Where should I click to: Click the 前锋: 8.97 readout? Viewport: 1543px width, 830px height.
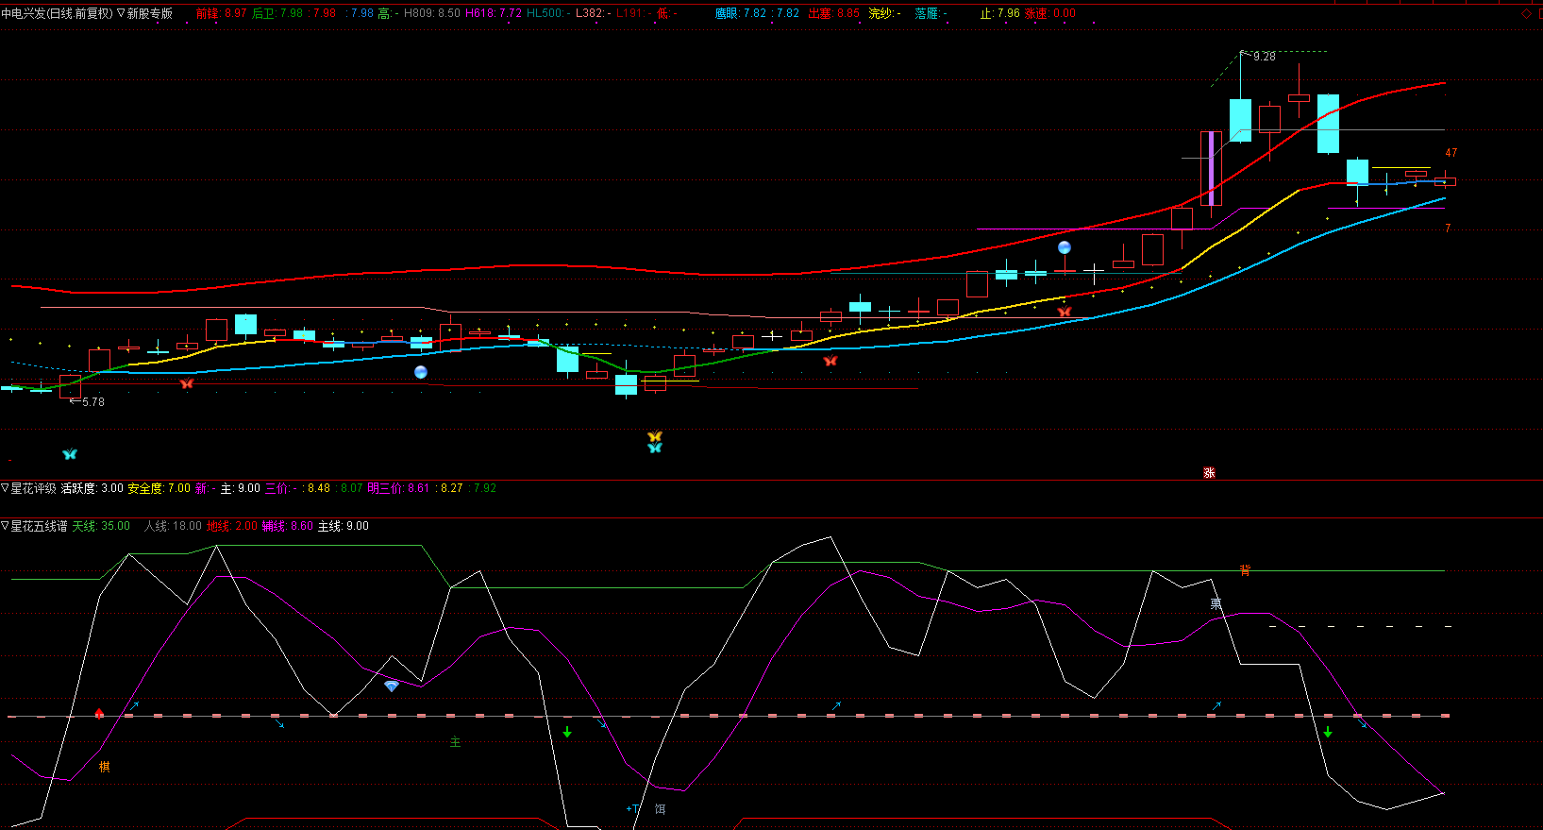coord(221,13)
